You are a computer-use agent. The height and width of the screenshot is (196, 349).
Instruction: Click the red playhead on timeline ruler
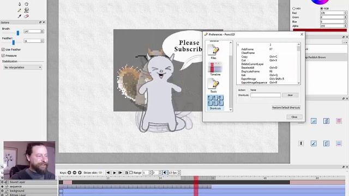[196, 178]
